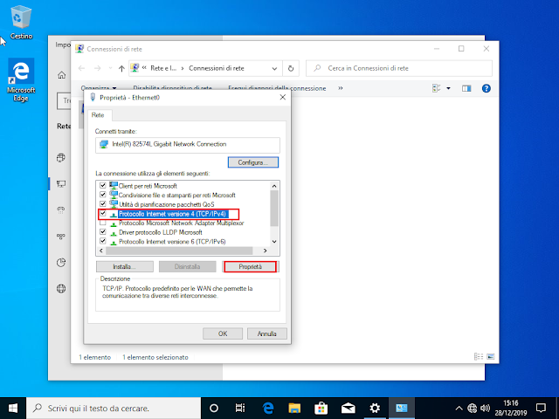Click the protocol list horizontal scrollbar

click(x=179, y=251)
